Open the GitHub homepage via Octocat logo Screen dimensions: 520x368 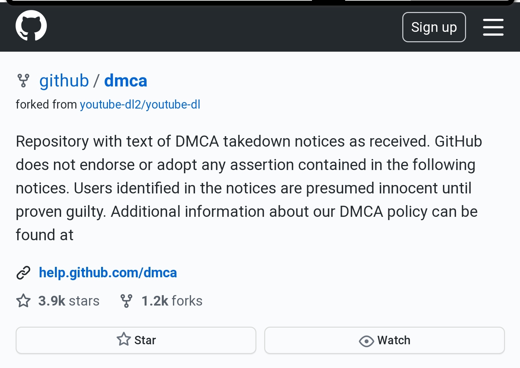31,26
